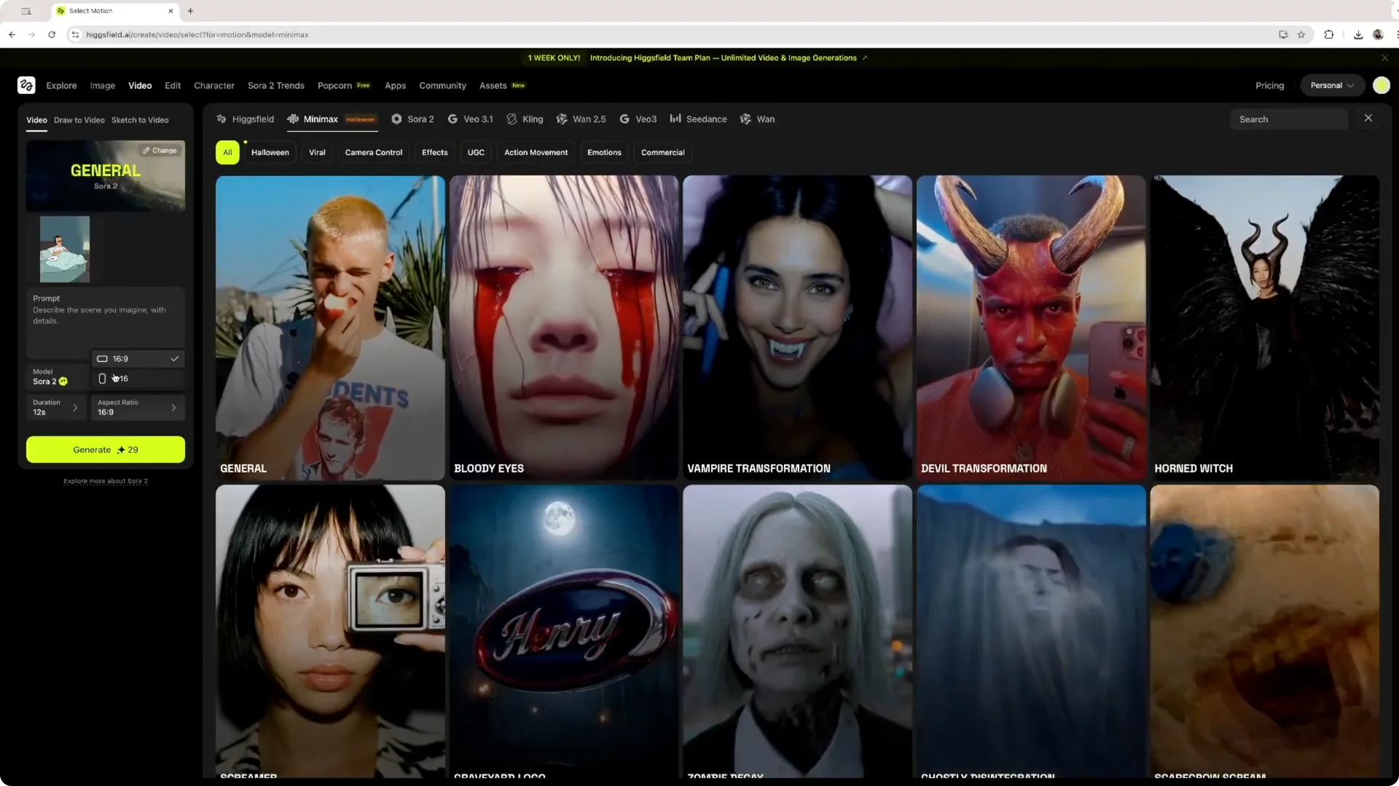This screenshot has height=786, width=1399.
Task: Open the Aspect Ratio selector
Action: [138, 408]
